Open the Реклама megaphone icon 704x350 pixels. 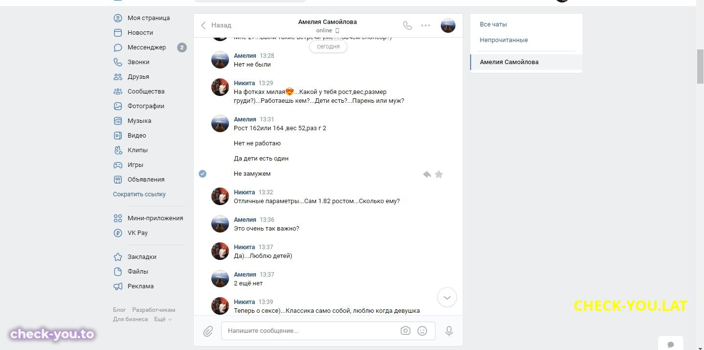(117, 286)
